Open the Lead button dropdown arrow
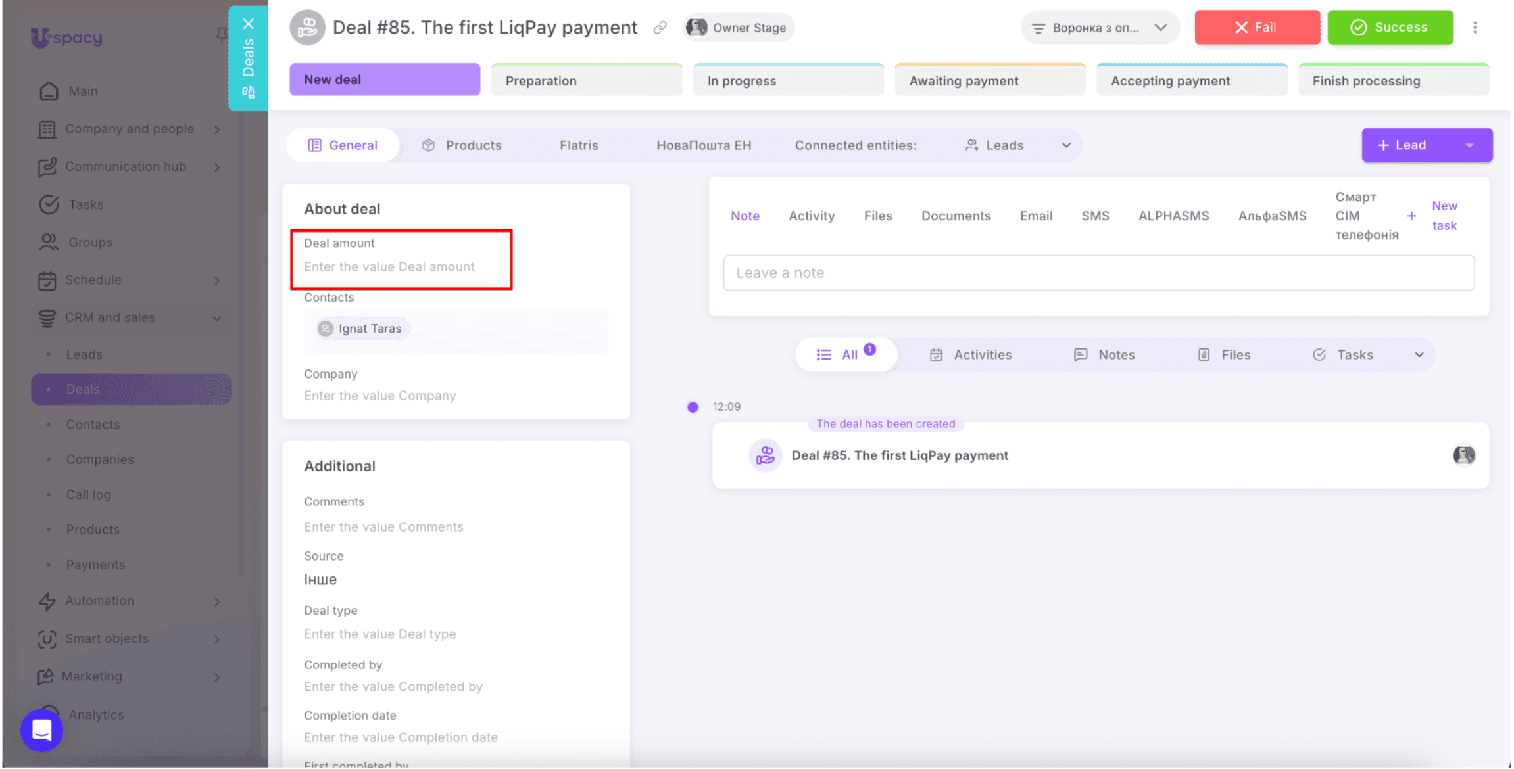This screenshot has width=1514, height=769. tap(1470, 145)
